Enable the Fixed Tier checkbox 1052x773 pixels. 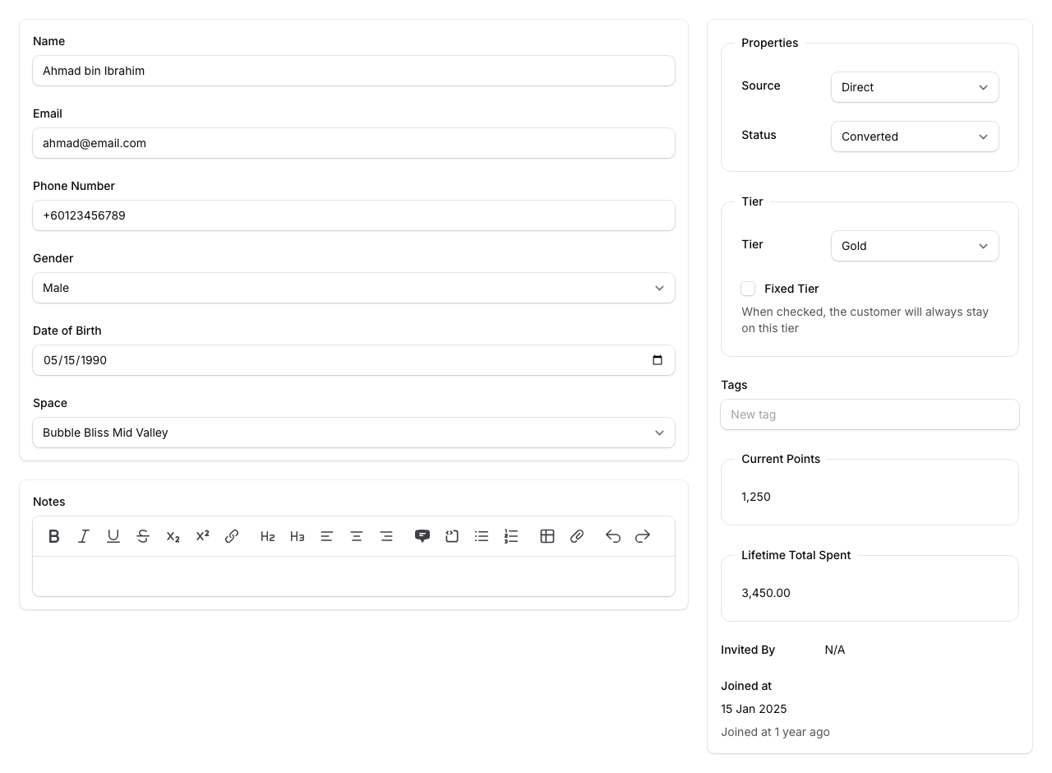tap(748, 289)
